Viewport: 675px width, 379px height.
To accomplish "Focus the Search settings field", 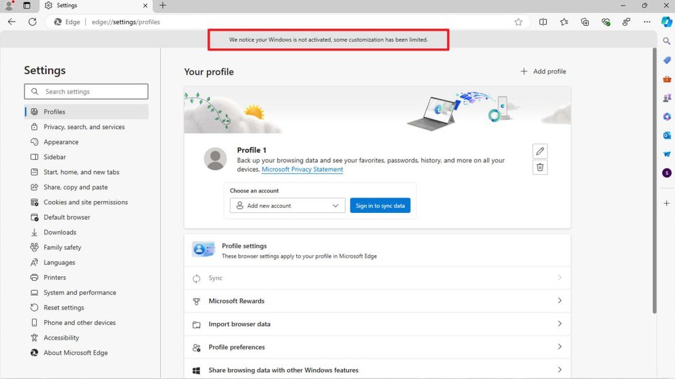I will point(86,92).
